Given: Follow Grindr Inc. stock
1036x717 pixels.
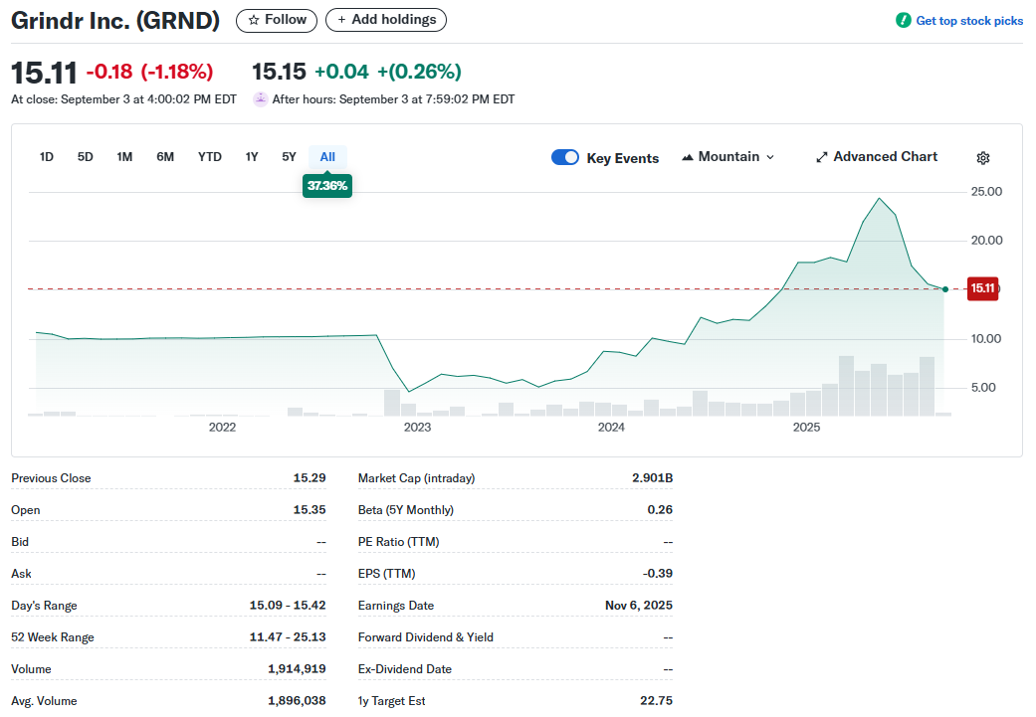Looking at the screenshot, I should click(277, 21).
